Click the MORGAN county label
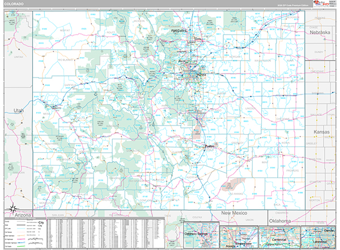Viewport: 340px width, 250px height. (235, 57)
